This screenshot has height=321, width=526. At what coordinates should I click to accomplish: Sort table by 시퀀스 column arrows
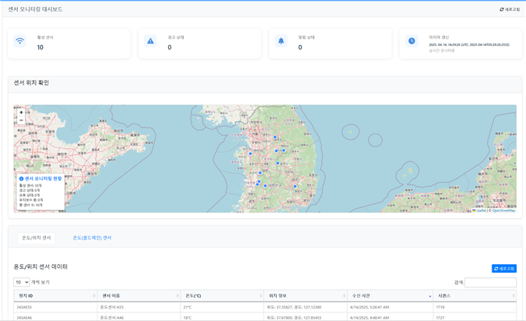(513, 296)
